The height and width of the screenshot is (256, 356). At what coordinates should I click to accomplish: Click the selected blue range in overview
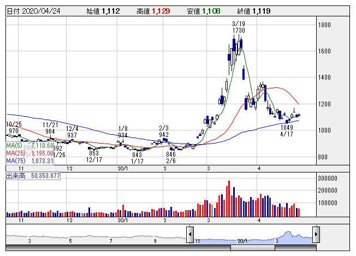click(x=252, y=236)
